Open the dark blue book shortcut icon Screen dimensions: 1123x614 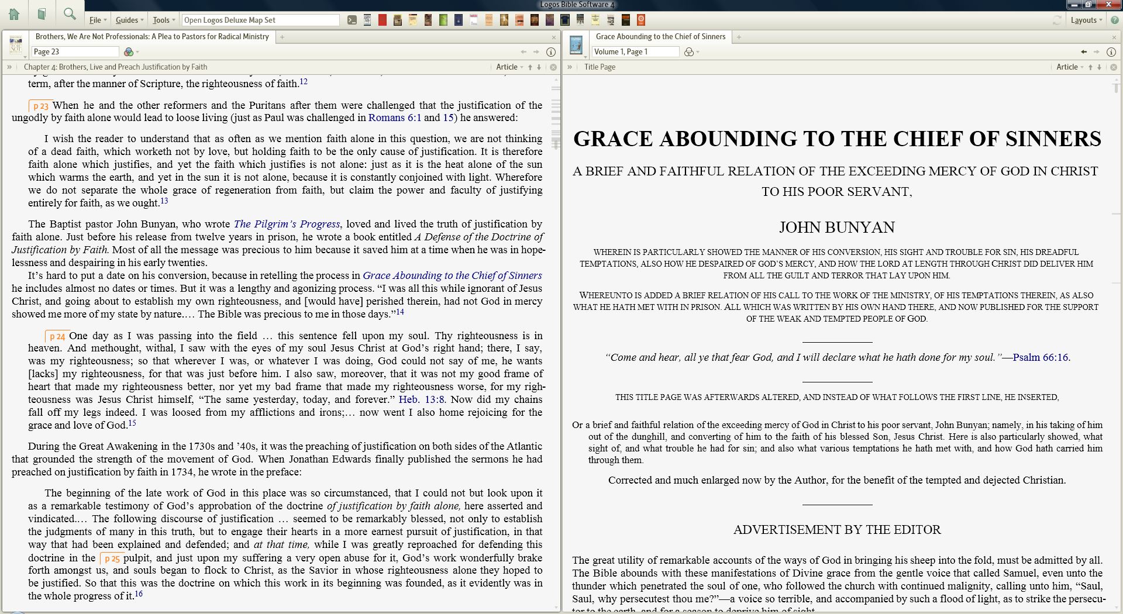pyautogui.click(x=458, y=20)
